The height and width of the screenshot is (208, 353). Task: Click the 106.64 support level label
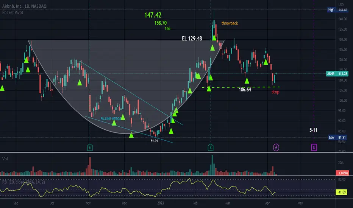[245, 90]
